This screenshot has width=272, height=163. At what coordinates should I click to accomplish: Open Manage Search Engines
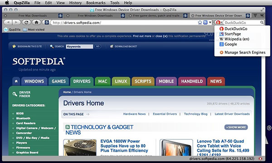tap(242, 53)
